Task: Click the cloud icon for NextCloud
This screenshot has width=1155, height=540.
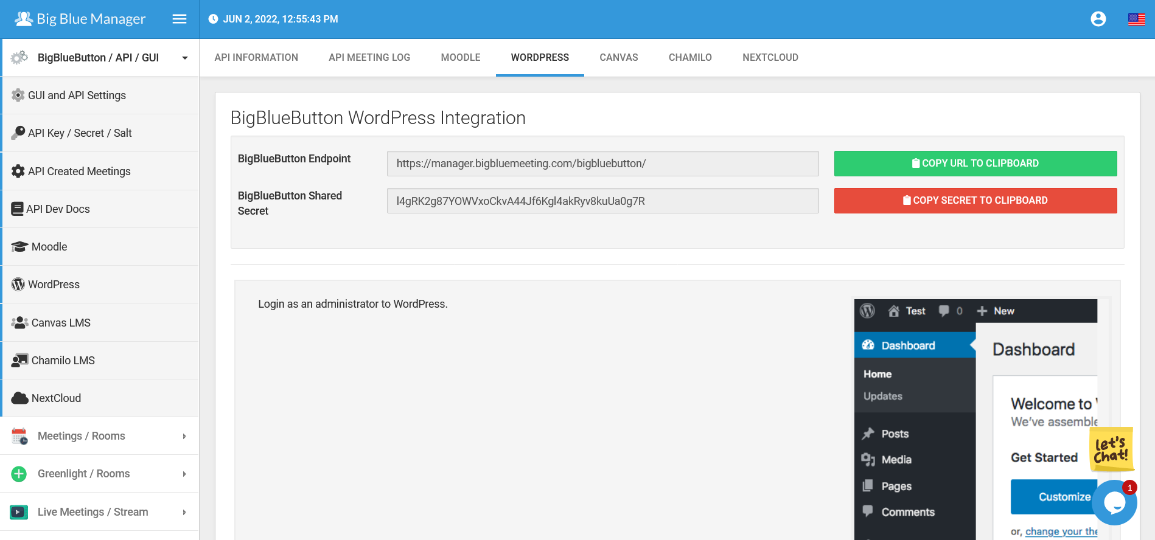Action: (19, 398)
